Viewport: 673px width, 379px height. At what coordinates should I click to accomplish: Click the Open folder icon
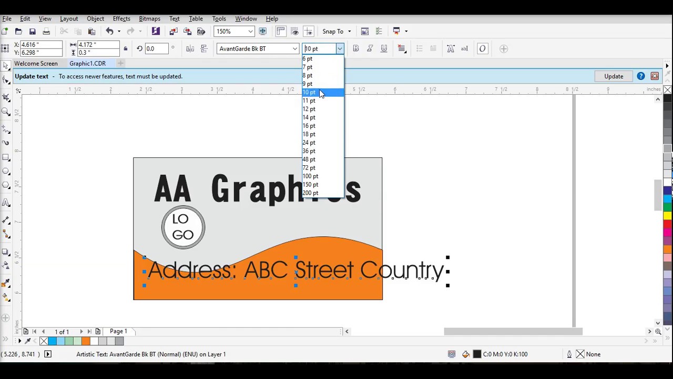pos(18,32)
